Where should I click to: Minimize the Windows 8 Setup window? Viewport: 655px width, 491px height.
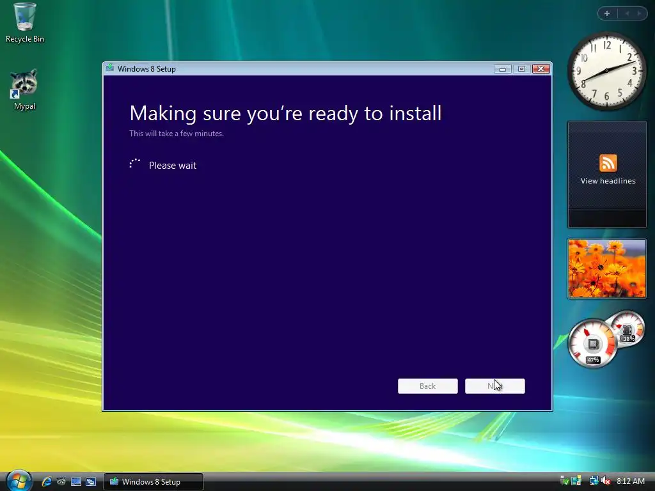click(503, 69)
